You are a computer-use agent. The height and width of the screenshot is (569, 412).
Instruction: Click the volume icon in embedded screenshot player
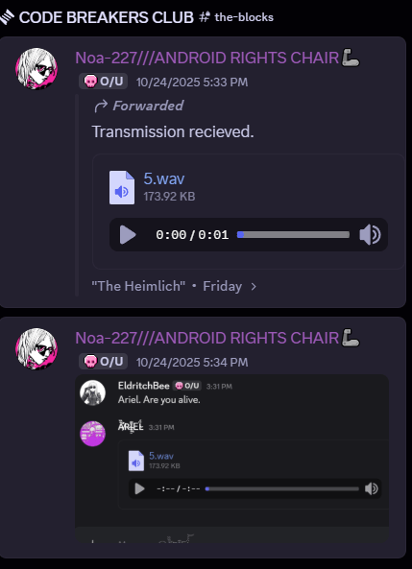coord(372,488)
